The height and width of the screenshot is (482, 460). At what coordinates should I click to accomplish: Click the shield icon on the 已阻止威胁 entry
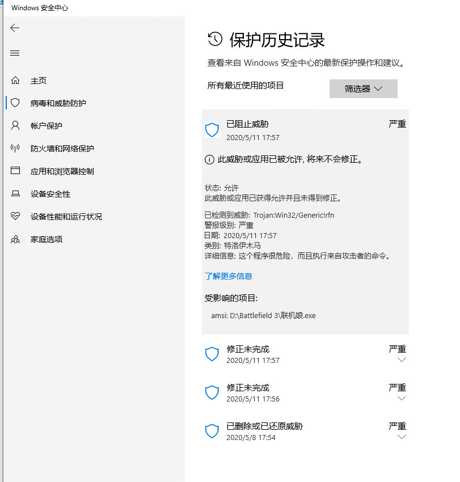pos(212,130)
